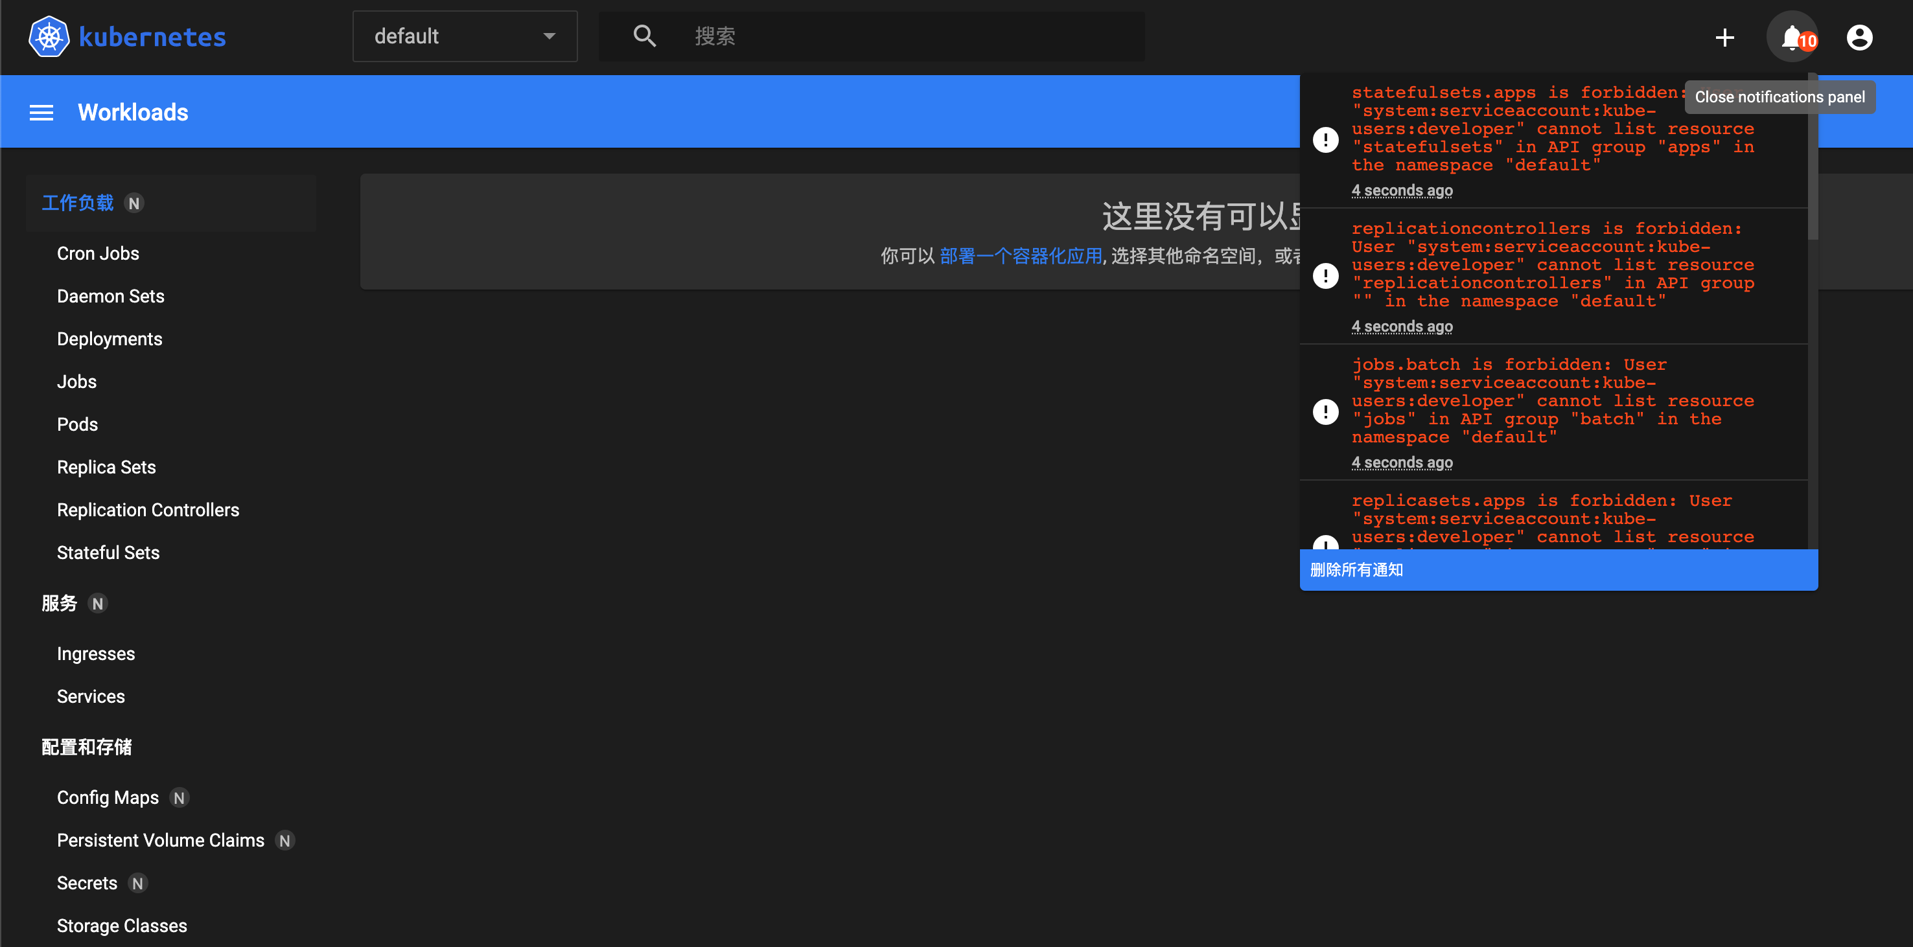
Task: Click the jobs.batch error exclamation icon
Action: tap(1326, 412)
